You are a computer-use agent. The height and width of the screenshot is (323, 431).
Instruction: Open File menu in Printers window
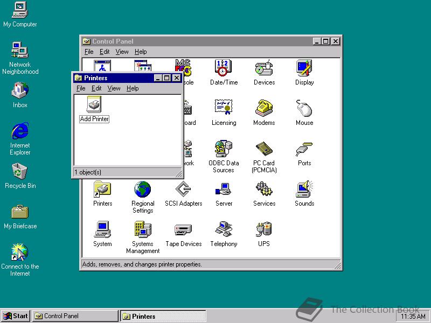point(81,88)
